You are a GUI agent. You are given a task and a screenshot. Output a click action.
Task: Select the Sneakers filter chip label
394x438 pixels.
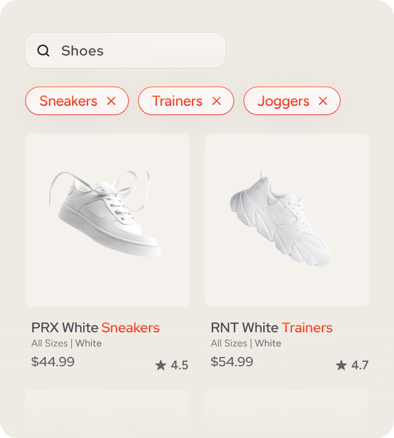68,101
